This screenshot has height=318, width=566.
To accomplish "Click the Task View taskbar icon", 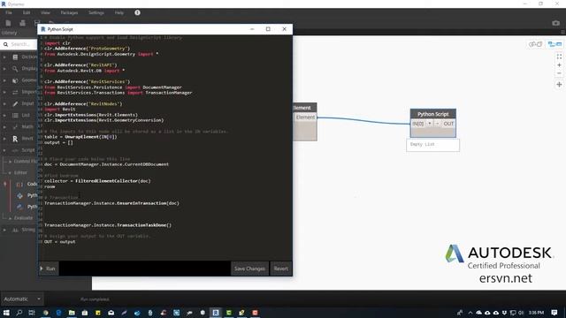I will (x=32, y=313).
